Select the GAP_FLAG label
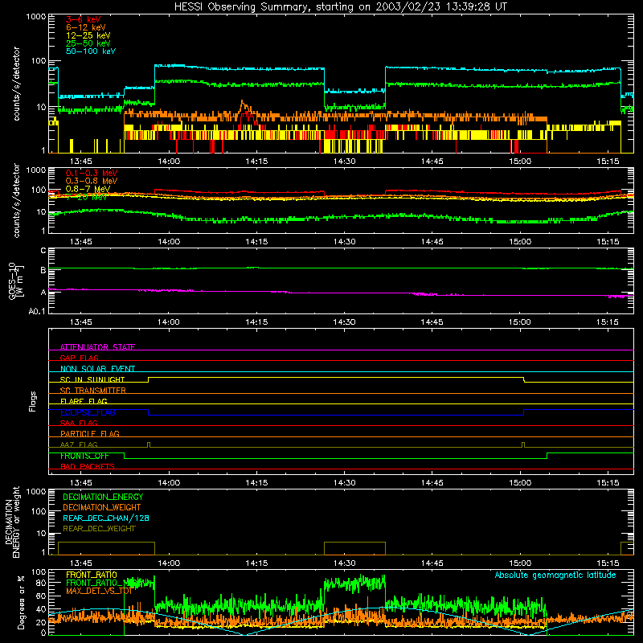 (79, 358)
